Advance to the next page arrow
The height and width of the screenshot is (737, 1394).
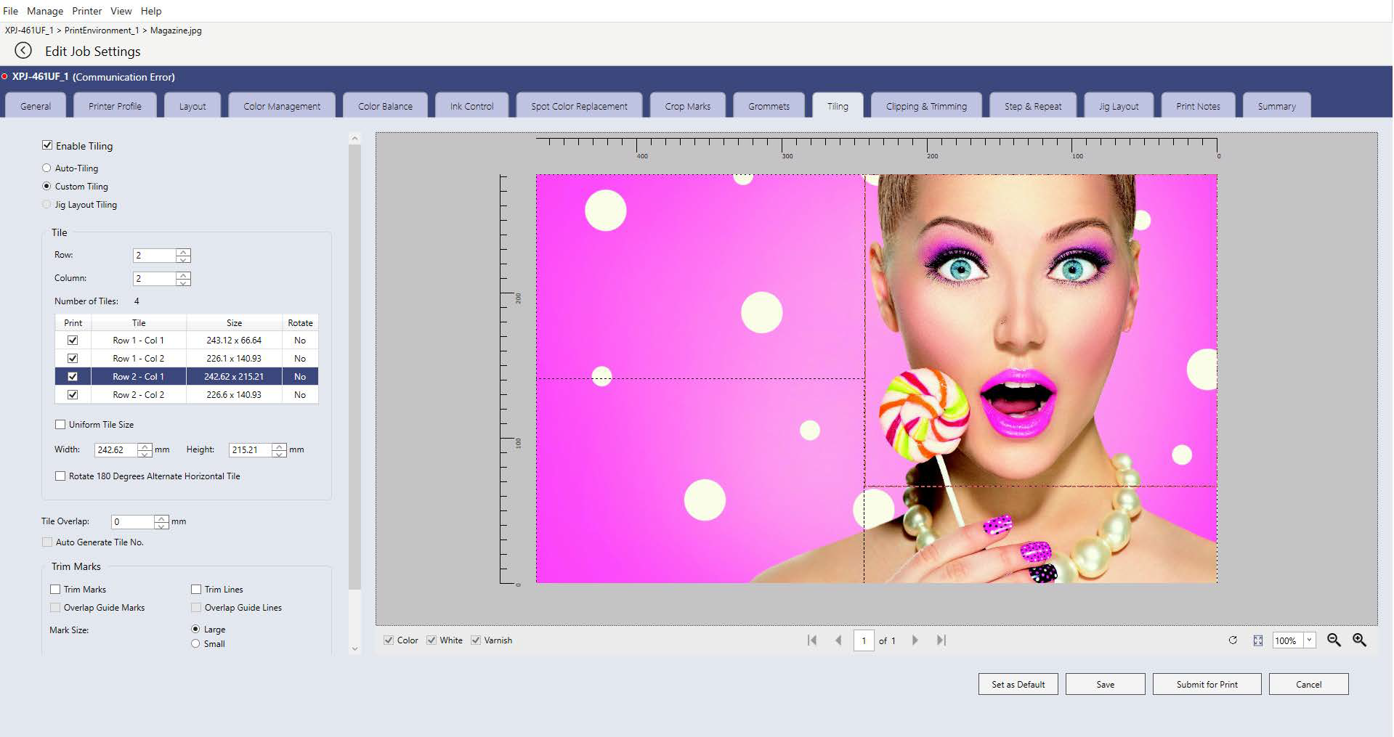click(x=915, y=640)
